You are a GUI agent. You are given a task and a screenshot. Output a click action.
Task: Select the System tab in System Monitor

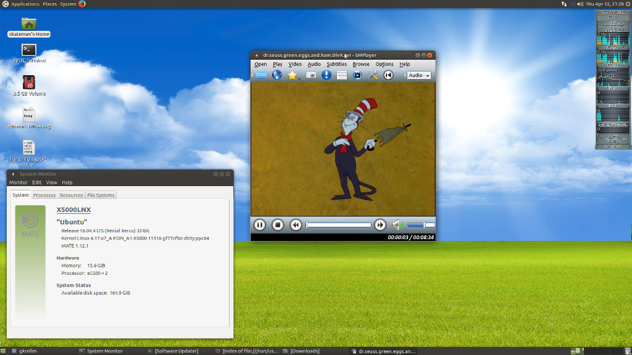tap(20, 195)
